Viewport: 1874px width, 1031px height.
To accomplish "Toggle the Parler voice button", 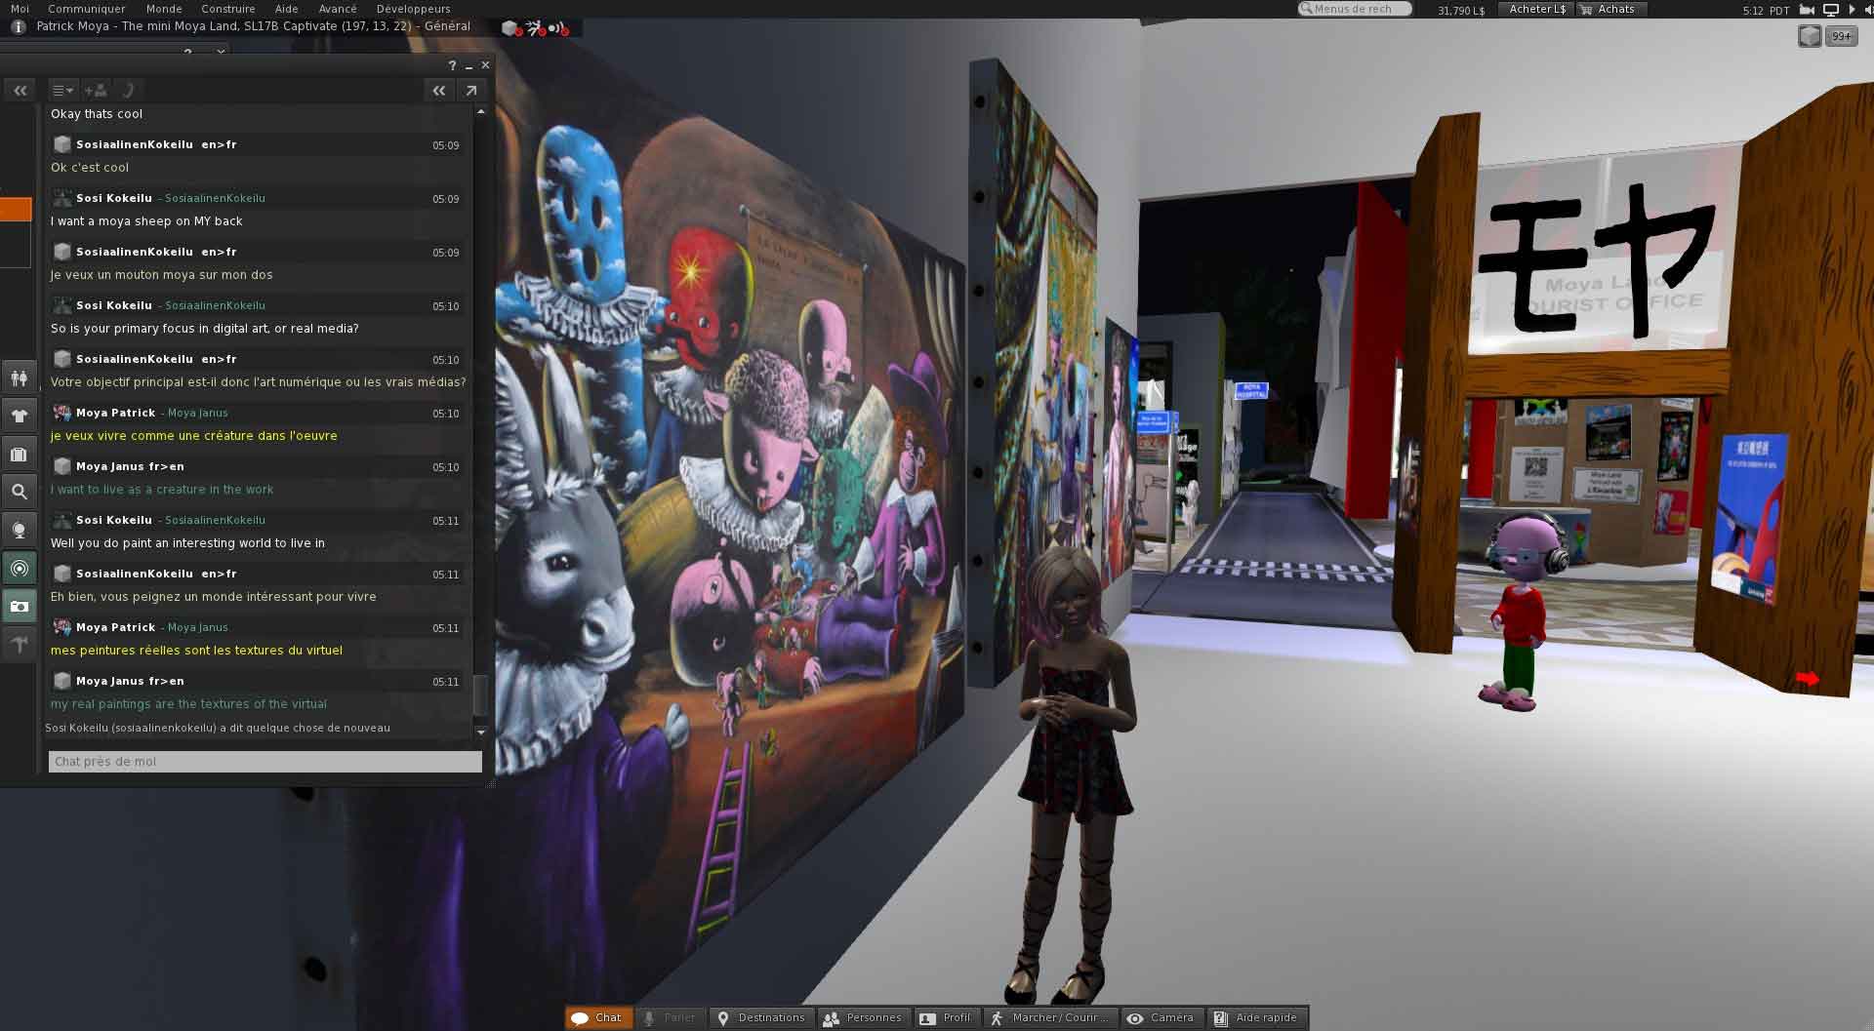I will coord(669,1017).
